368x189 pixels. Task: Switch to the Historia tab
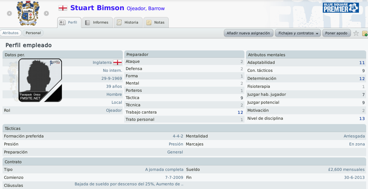click(128, 22)
